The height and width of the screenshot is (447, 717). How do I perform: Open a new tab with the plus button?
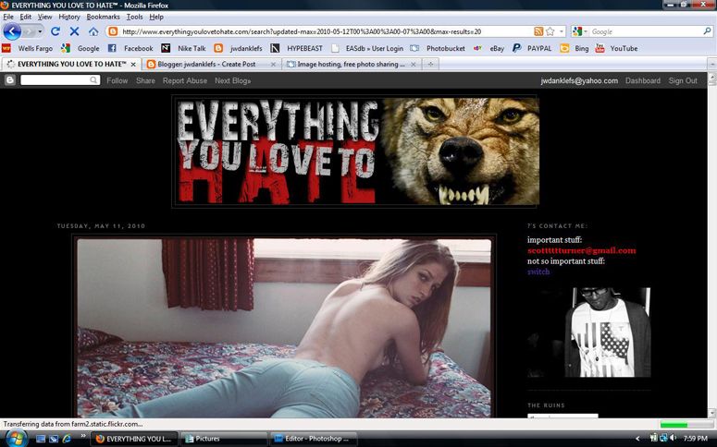(x=430, y=65)
